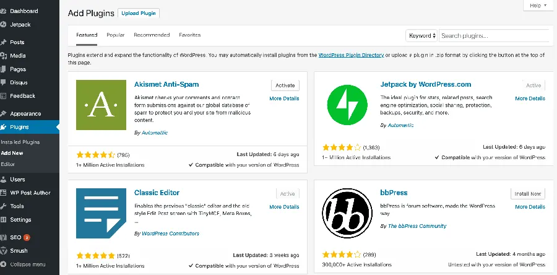Click the bbPress title link
Image resolution: width=557 pixels, height=275 pixels.
click(394, 193)
